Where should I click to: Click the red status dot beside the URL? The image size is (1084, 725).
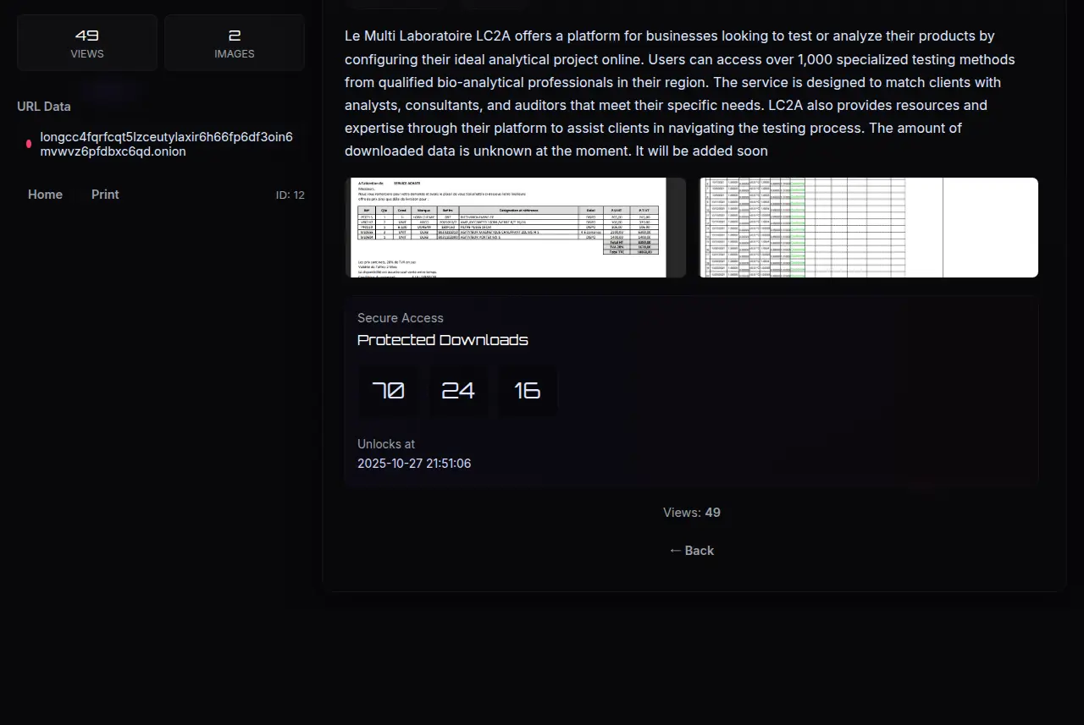29,144
